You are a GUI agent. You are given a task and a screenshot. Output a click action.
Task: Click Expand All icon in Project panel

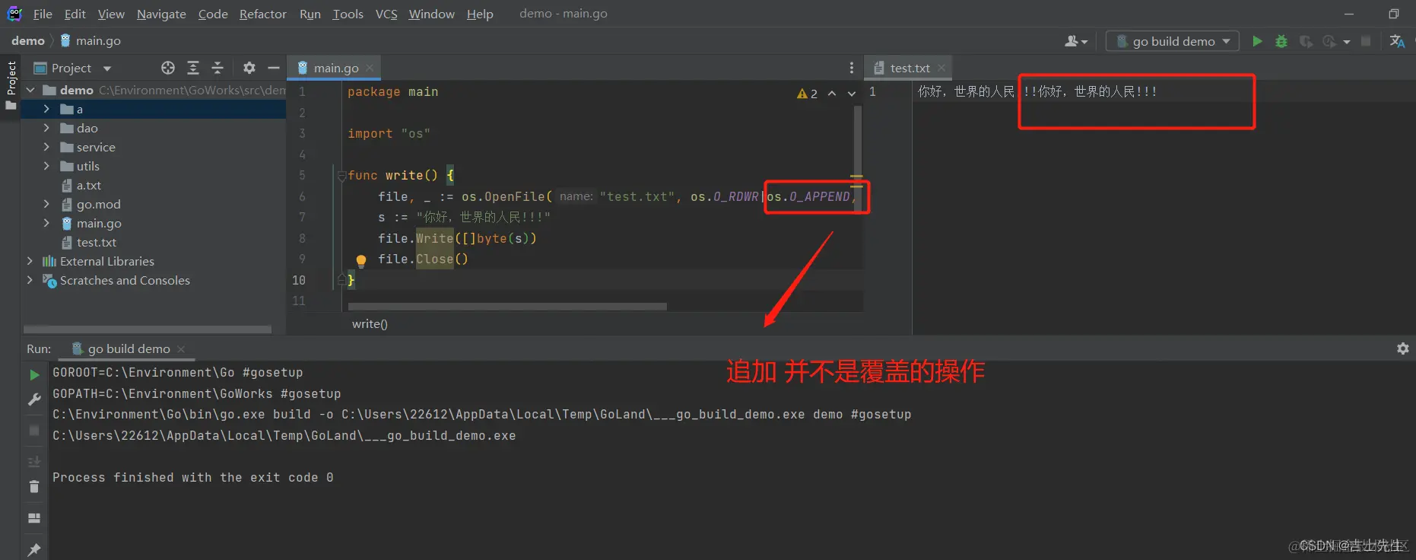coord(193,68)
